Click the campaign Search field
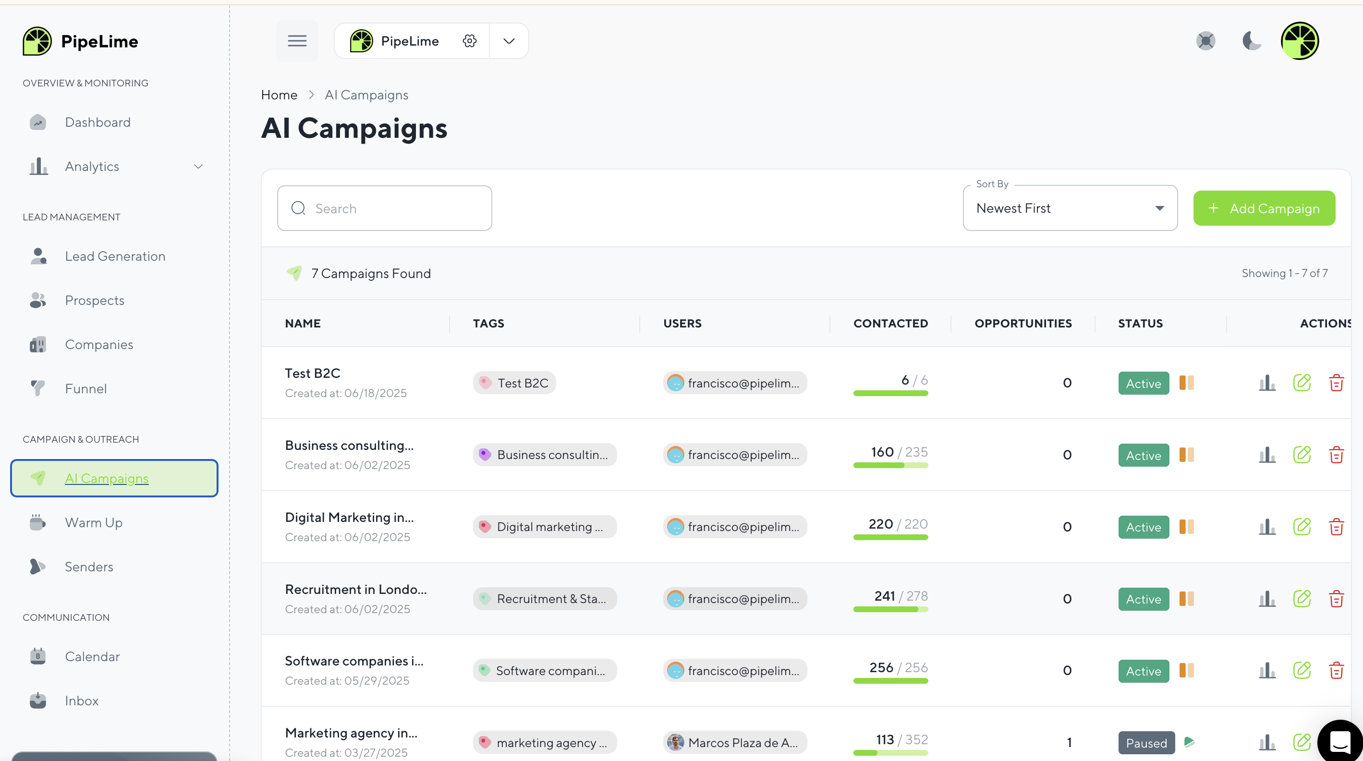 (x=385, y=208)
